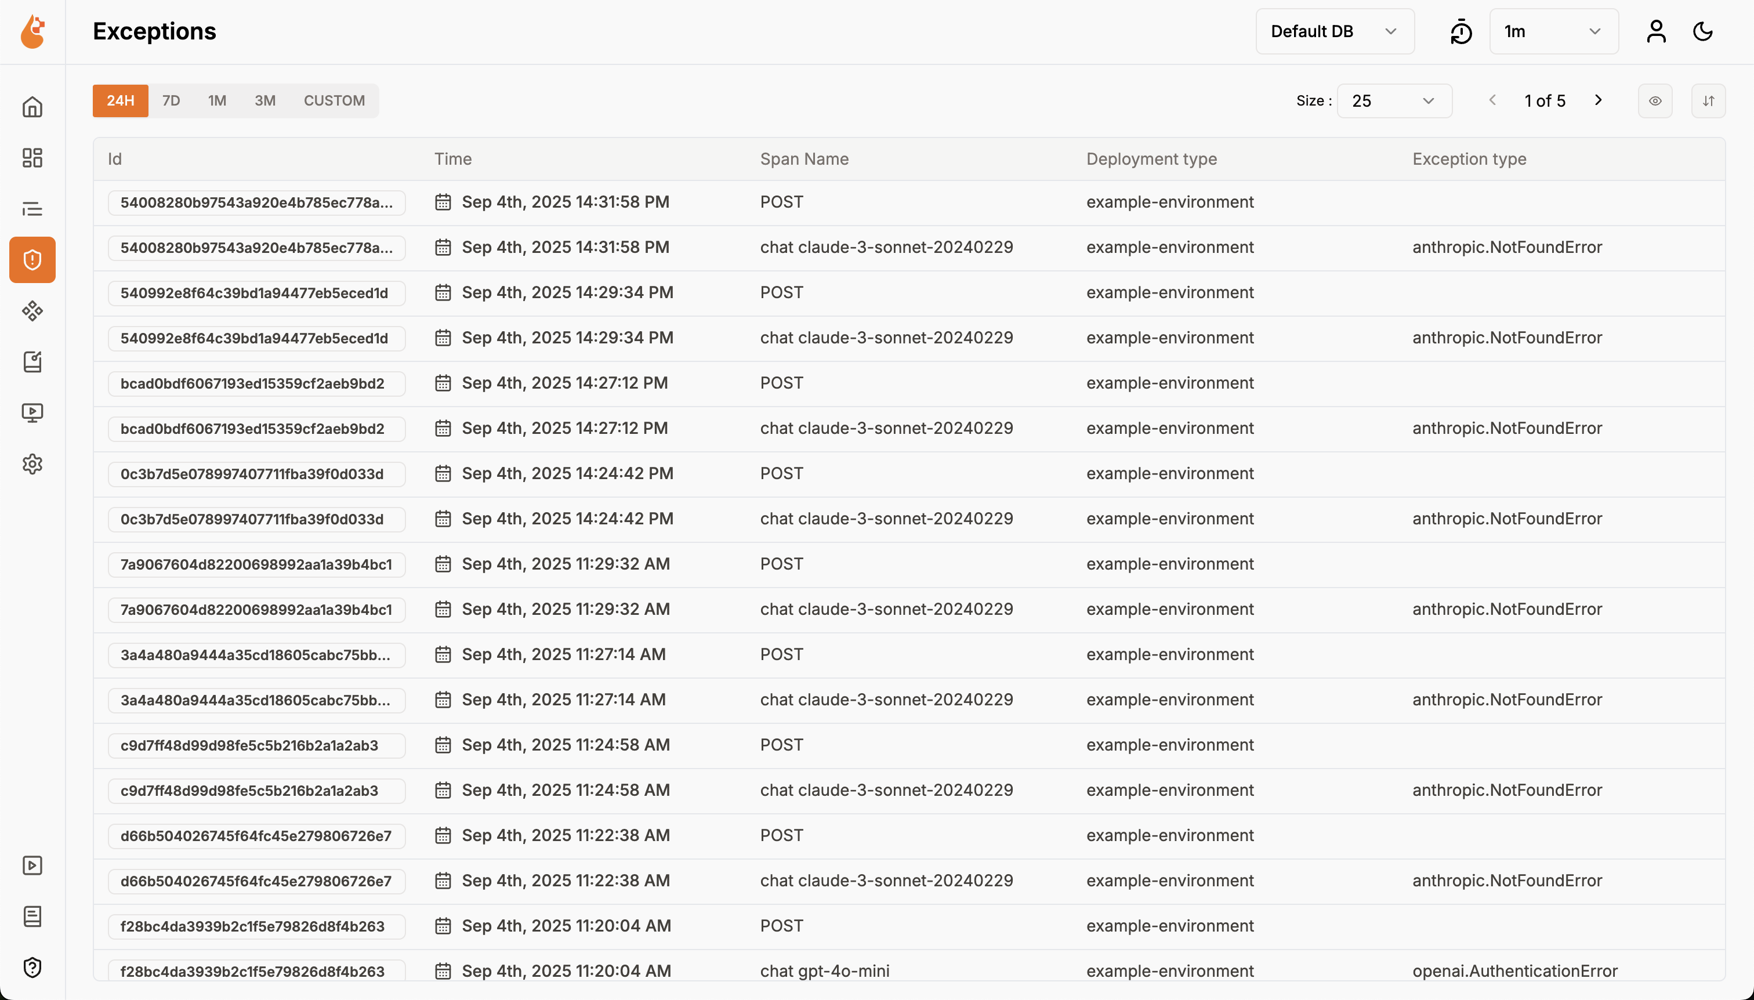Screen dimensions: 1754x1000
Task: Select the CUSTOM time range tab
Action: [x=335, y=101]
